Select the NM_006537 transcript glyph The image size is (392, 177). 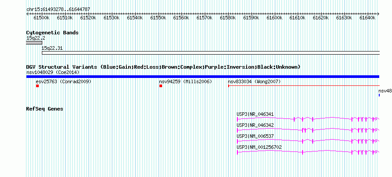click(x=308, y=141)
